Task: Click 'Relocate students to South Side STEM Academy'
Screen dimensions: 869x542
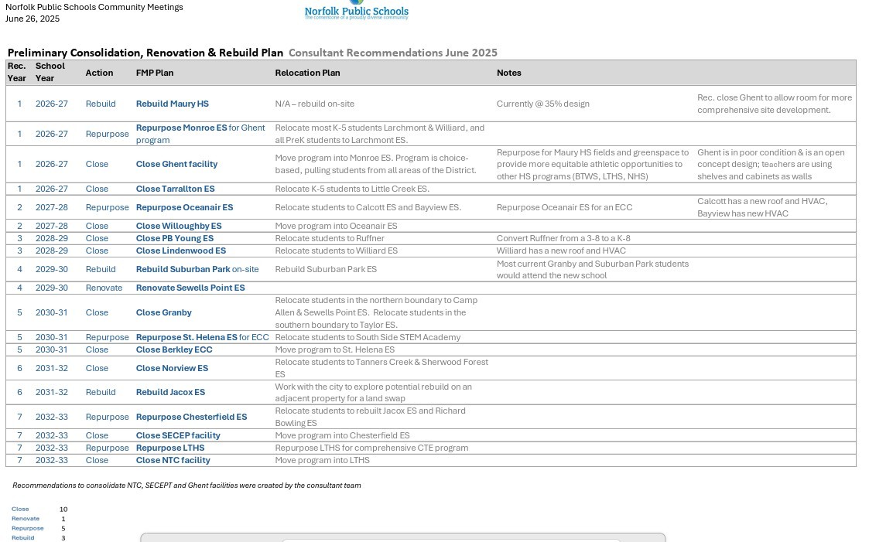Action: pos(368,337)
